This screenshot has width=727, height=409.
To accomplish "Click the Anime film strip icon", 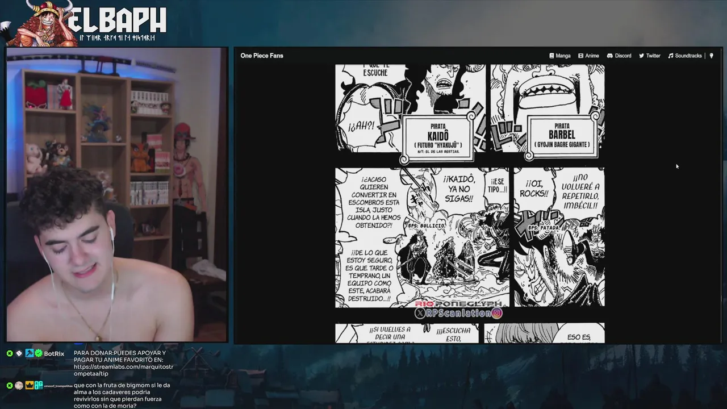I will pos(580,56).
